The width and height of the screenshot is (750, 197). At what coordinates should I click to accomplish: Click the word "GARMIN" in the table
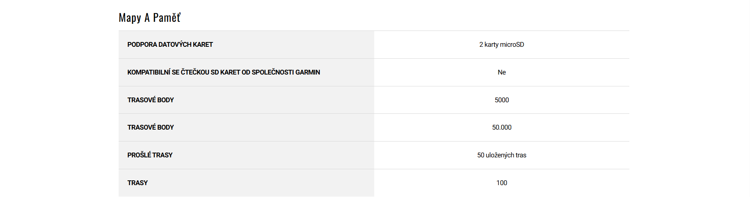(308, 73)
